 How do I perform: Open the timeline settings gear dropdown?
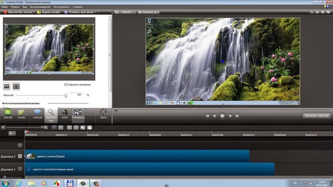12,134
